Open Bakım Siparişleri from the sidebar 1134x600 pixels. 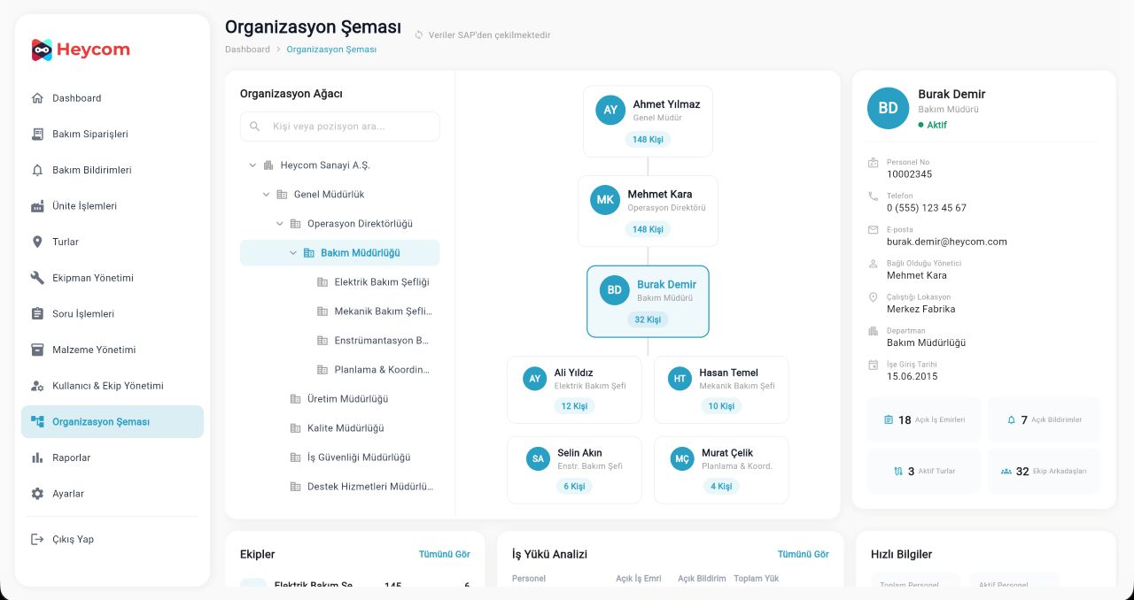113,134
